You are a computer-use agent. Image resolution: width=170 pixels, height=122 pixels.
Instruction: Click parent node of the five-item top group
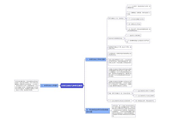pyautogui.click(x=117, y=18)
